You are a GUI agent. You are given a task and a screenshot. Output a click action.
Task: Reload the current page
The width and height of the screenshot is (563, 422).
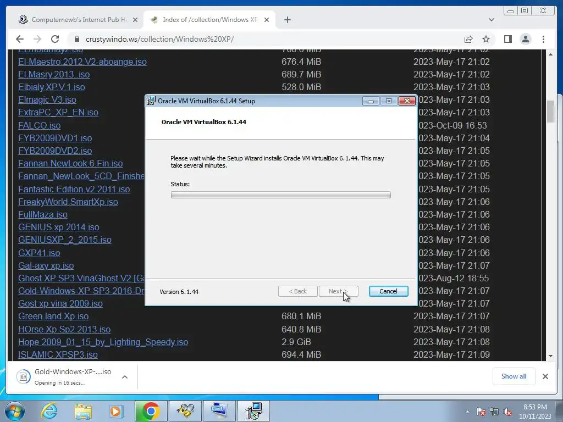(x=55, y=39)
